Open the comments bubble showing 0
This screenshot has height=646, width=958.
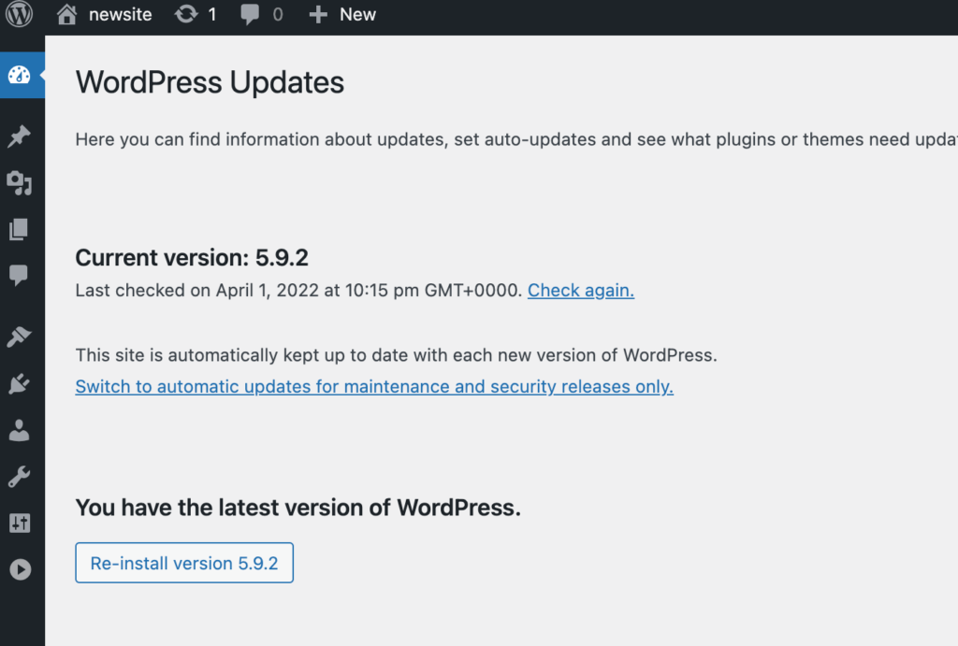(x=262, y=14)
